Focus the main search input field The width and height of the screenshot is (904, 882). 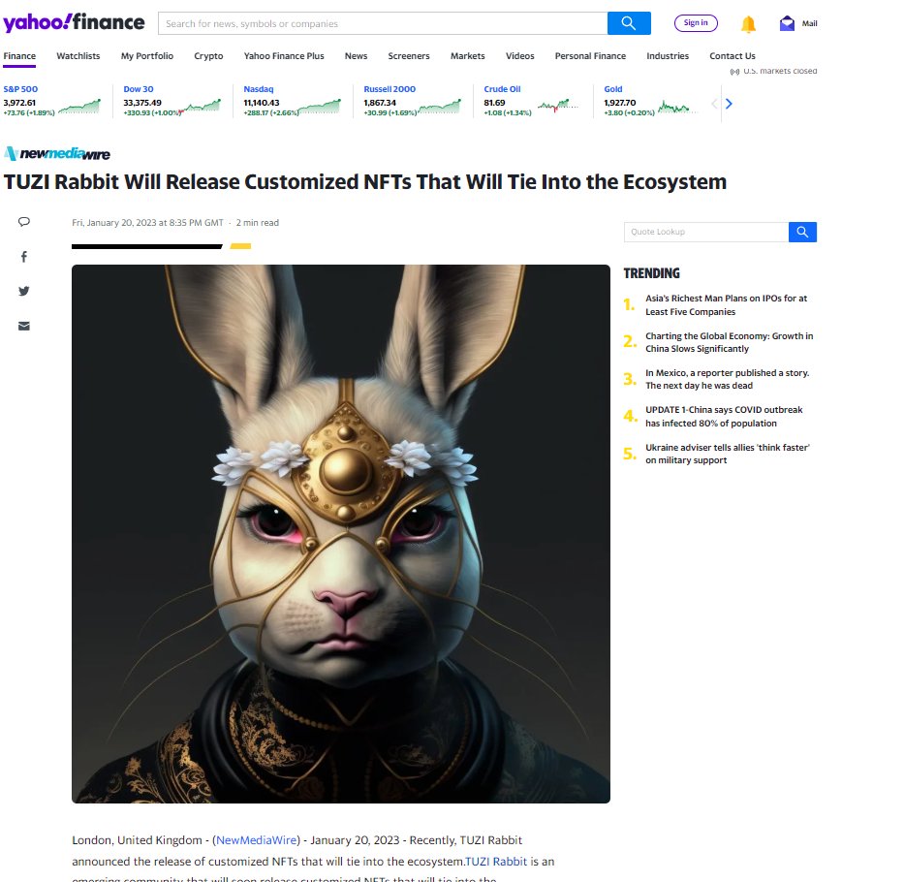tap(383, 23)
